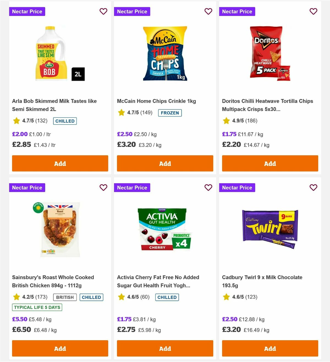
Task: Favourite the Arla Bob Skimmed Milk with the heart icon
Action: click(103, 12)
